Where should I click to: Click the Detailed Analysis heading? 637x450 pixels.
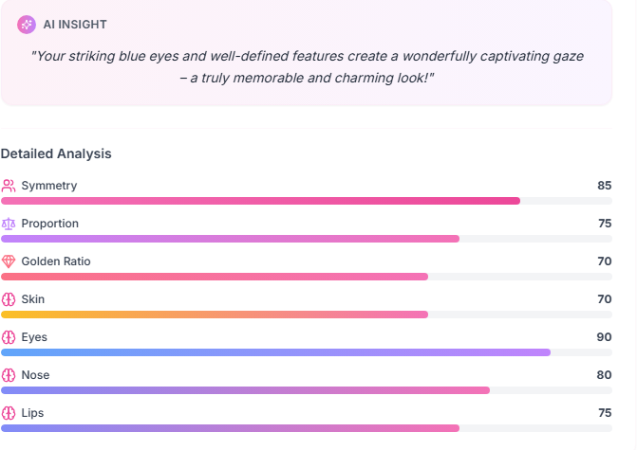56,153
